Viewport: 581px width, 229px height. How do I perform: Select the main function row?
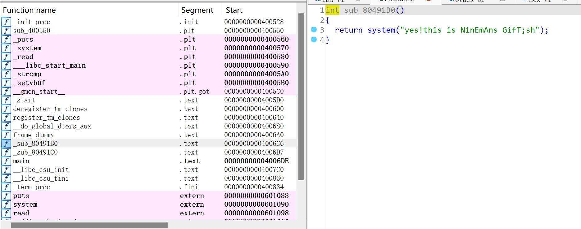(x=148, y=161)
